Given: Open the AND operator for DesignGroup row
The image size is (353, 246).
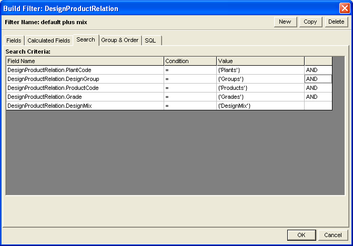Looking at the screenshot, I should [x=318, y=79].
